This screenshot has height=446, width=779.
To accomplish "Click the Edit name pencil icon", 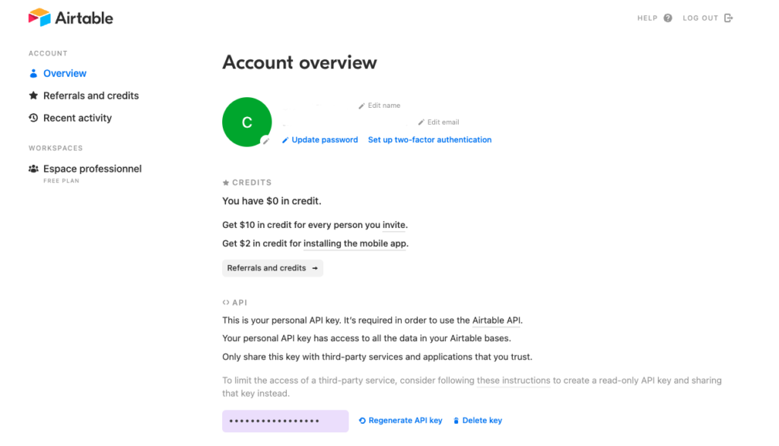I will (362, 106).
